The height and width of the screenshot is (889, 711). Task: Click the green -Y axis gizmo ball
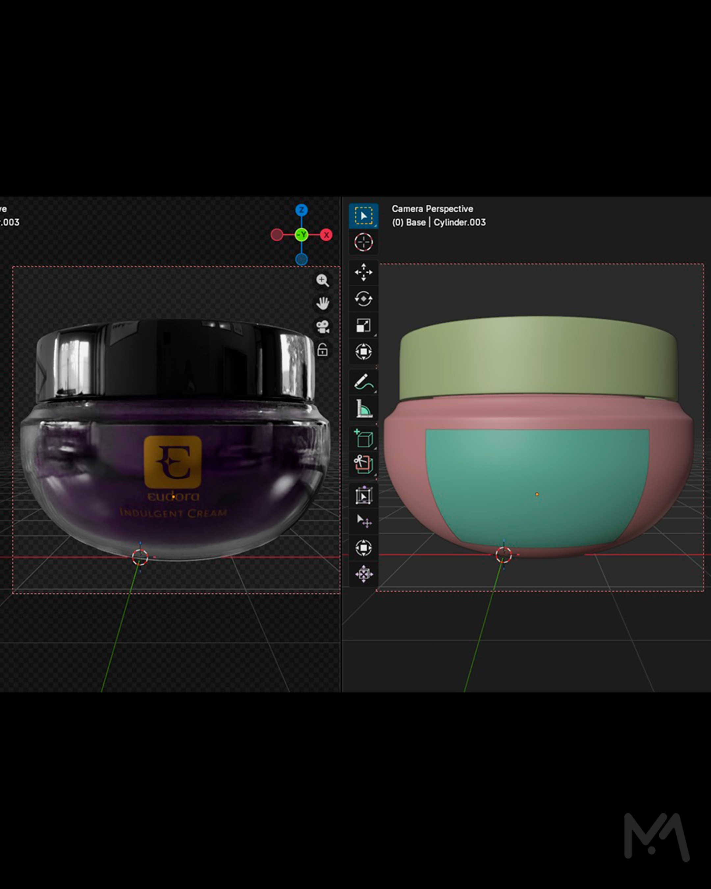tap(302, 235)
